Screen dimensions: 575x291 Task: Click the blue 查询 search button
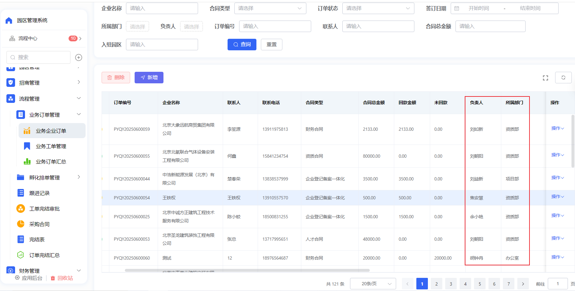coord(242,45)
